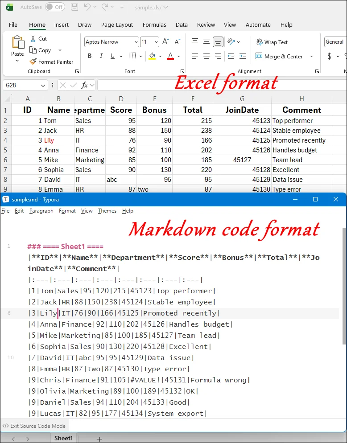The width and height of the screenshot is (347, 443).
Task: Click the Orientation text angle icon
Action: (231, 42)
